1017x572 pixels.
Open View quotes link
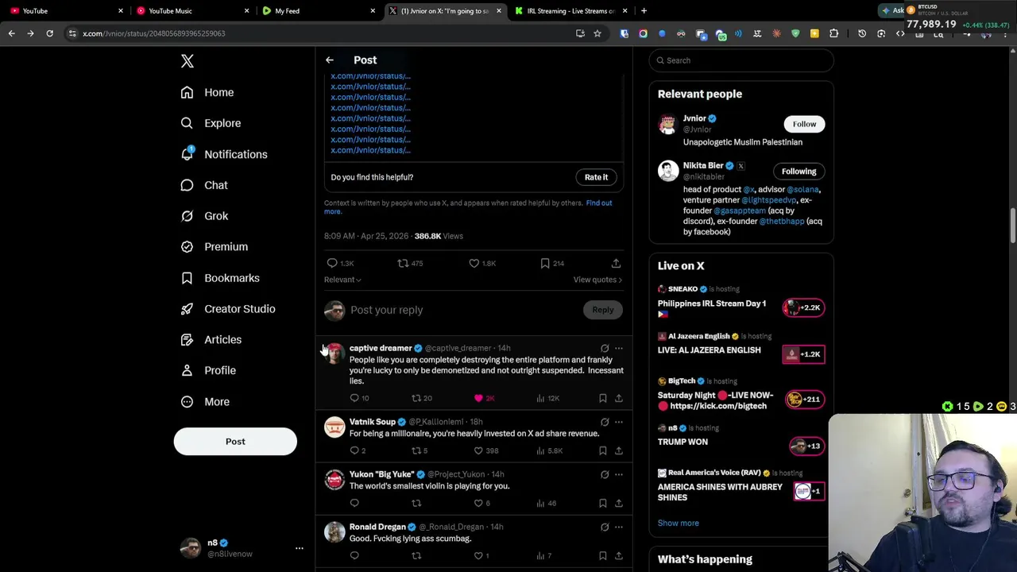(x=597, y=280)
